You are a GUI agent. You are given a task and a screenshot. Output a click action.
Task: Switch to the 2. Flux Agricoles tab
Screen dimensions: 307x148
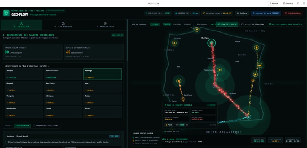pos(63,25)
